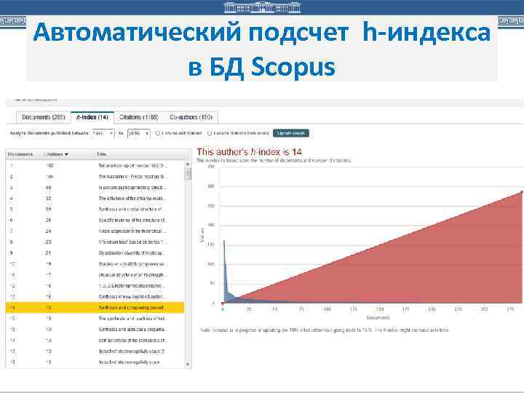The width and height of the screenshot is (524, 393).
Task: Open the Tetrahedron report title in row 1
Action: point(132,166)
